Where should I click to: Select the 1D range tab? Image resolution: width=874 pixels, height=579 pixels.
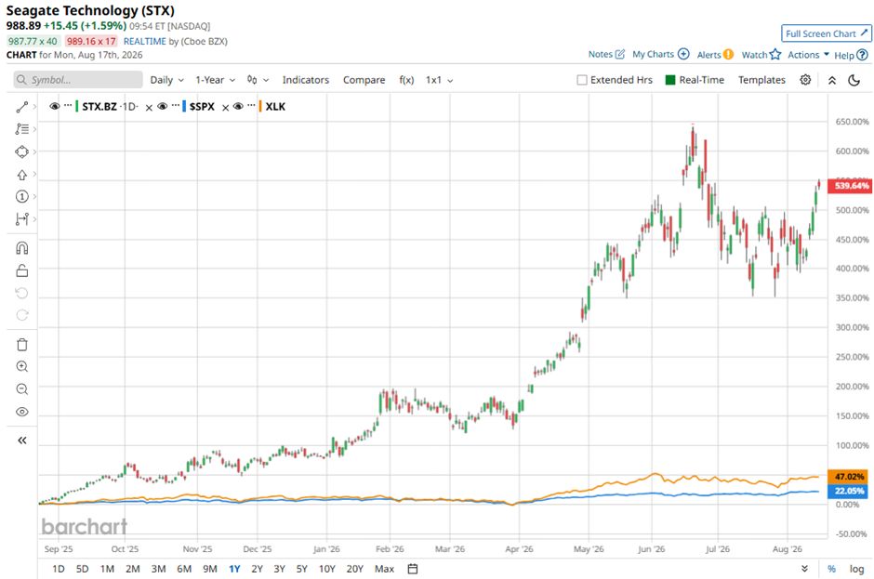(x=58, y=569)
